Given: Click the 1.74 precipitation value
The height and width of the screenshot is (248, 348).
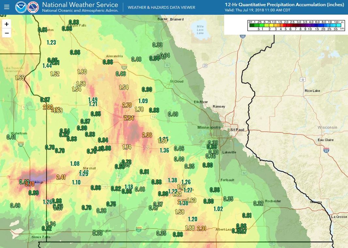Looking at the screenshot, I should tap(127, 147).
